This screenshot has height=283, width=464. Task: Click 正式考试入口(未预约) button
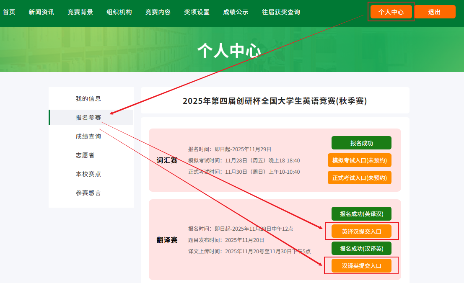tap(359, 178)
